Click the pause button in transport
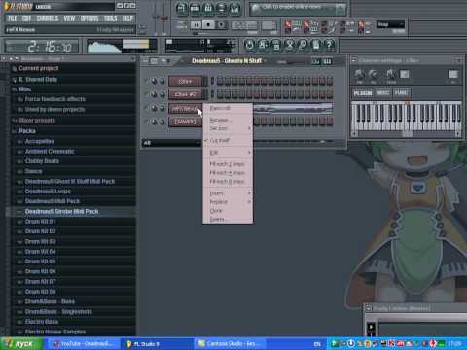 (x=196, y=25)
